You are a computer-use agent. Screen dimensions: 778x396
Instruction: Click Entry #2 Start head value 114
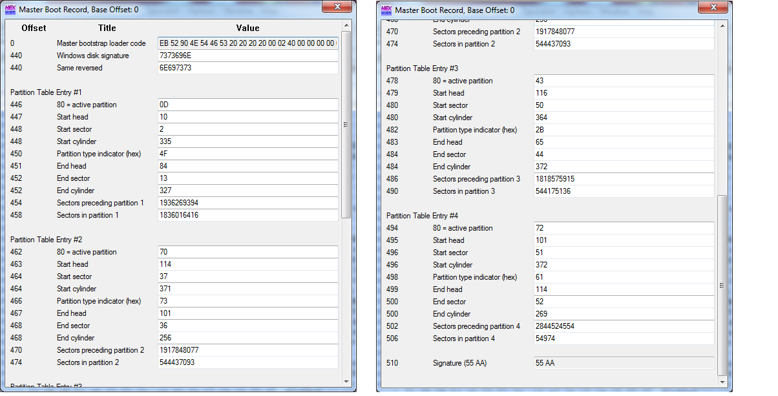click(x=247, y=264)
